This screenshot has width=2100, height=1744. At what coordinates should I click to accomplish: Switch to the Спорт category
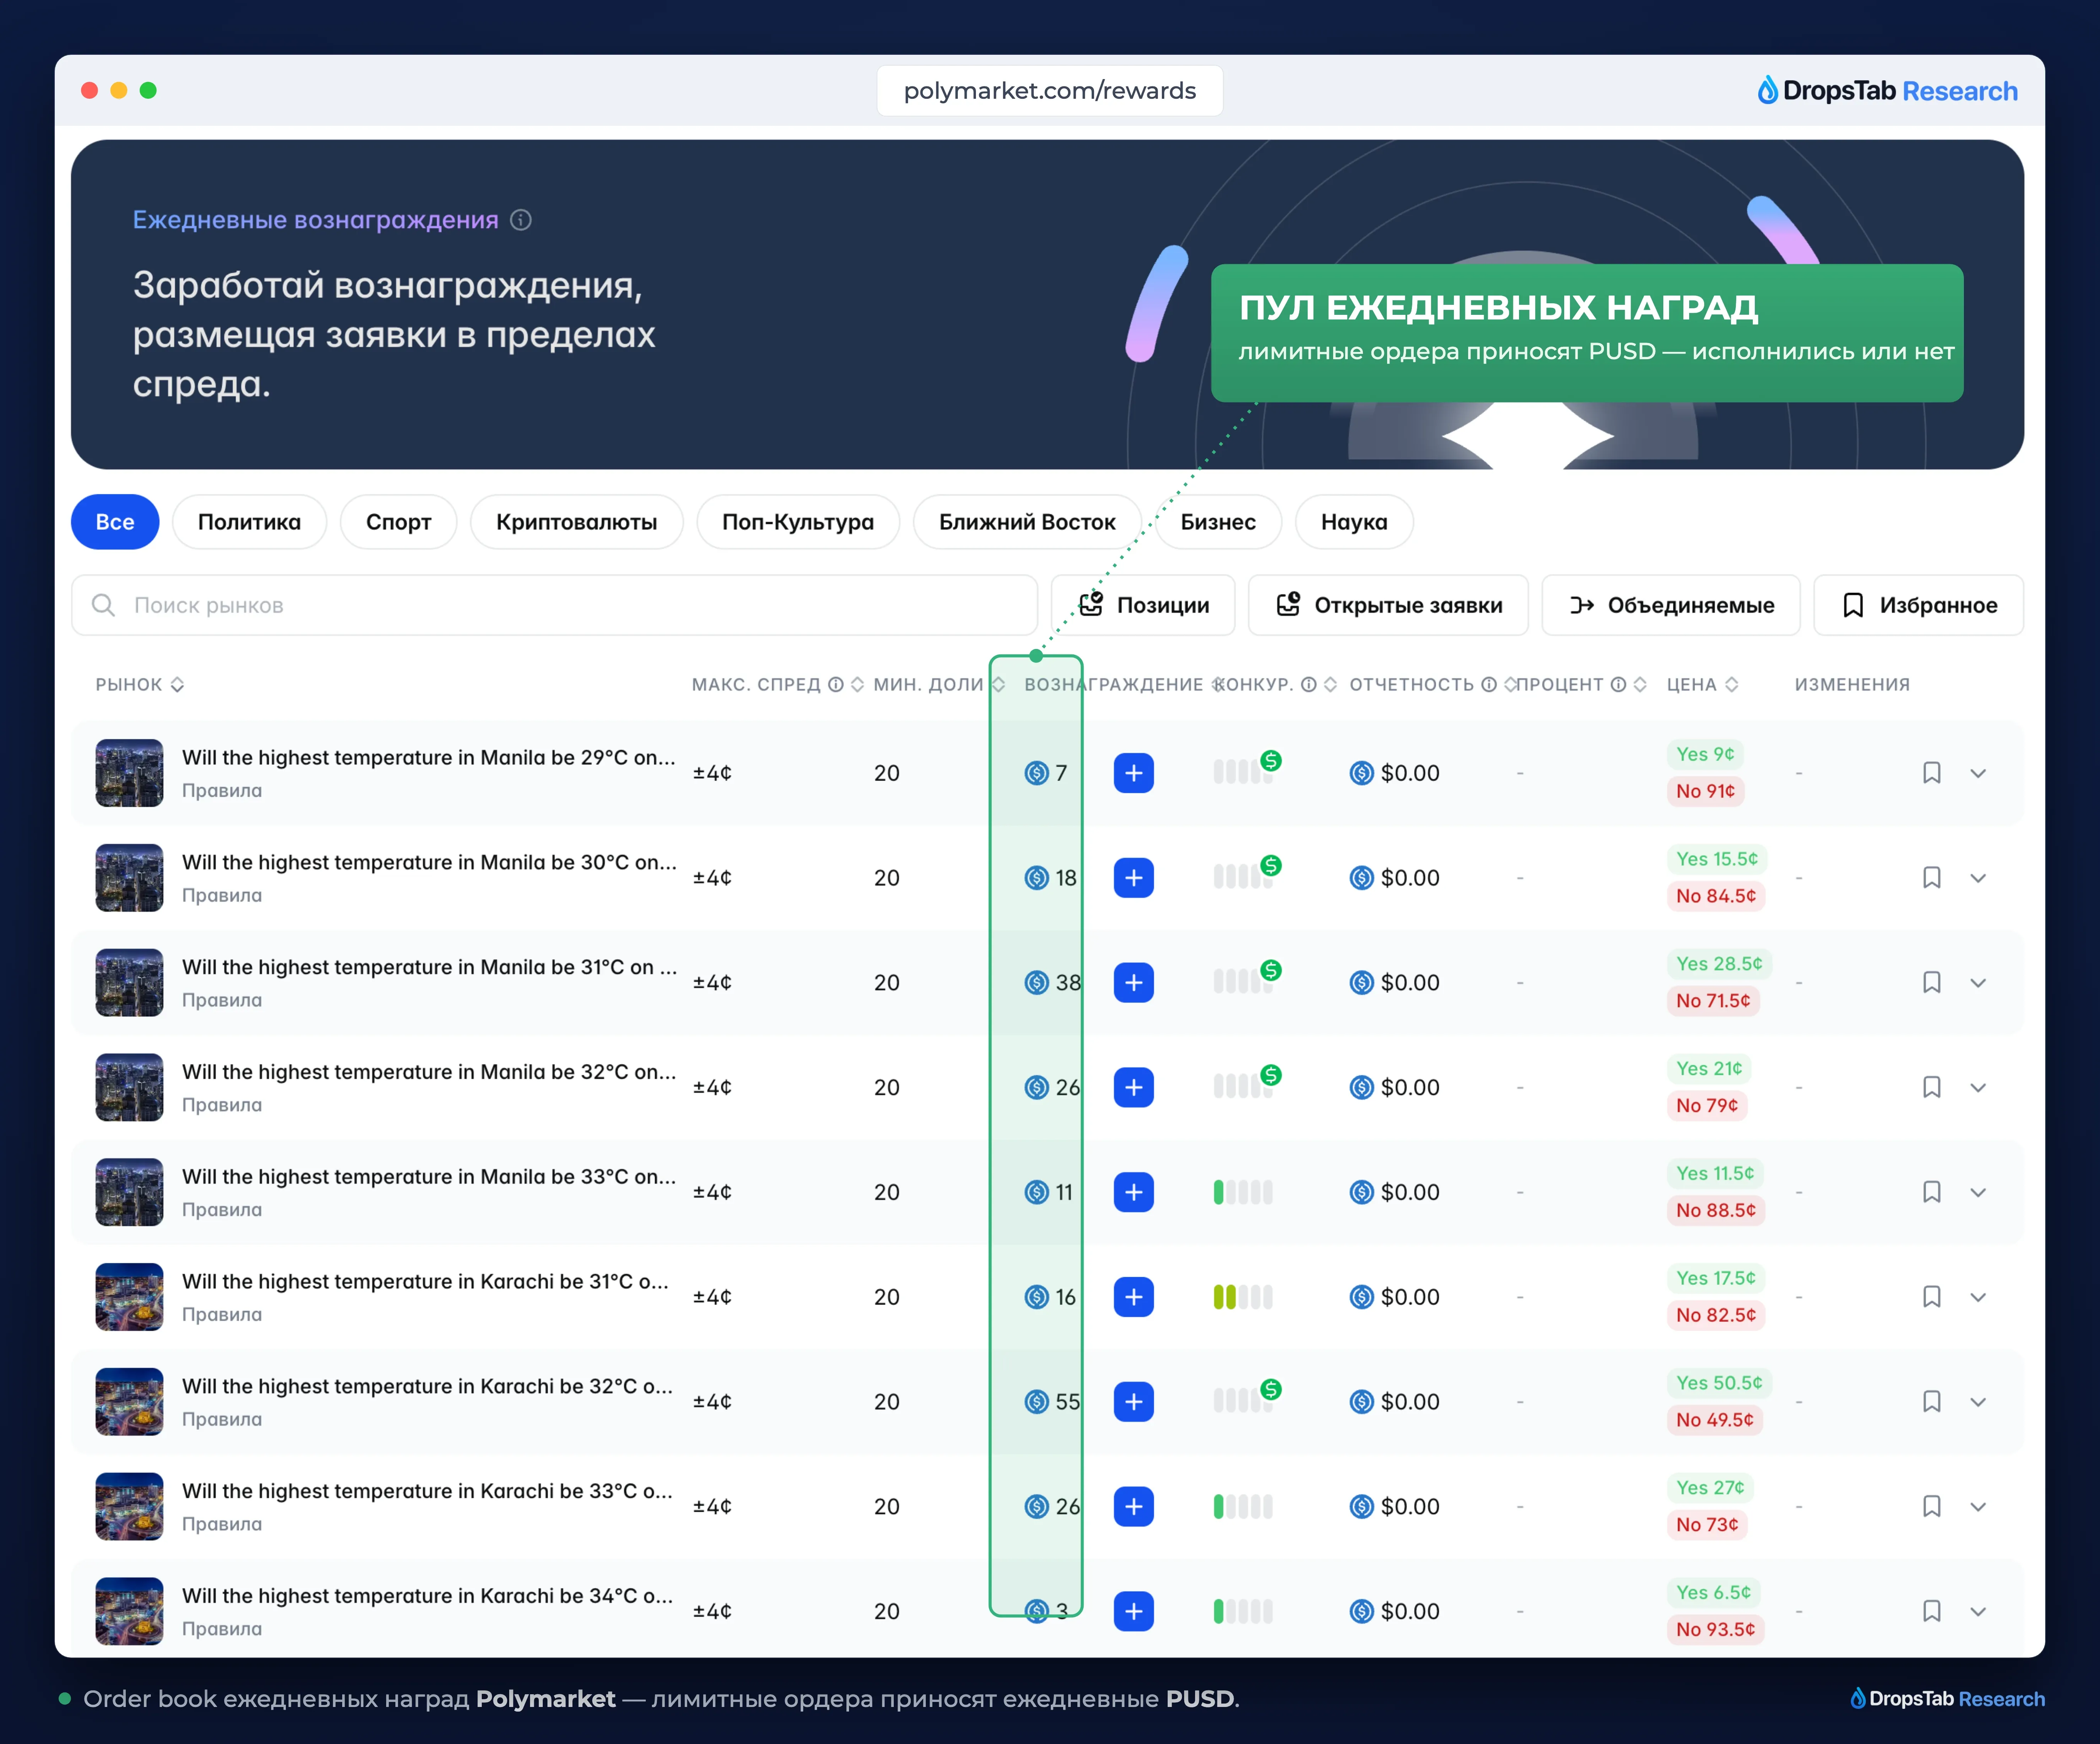coord(398,522)
